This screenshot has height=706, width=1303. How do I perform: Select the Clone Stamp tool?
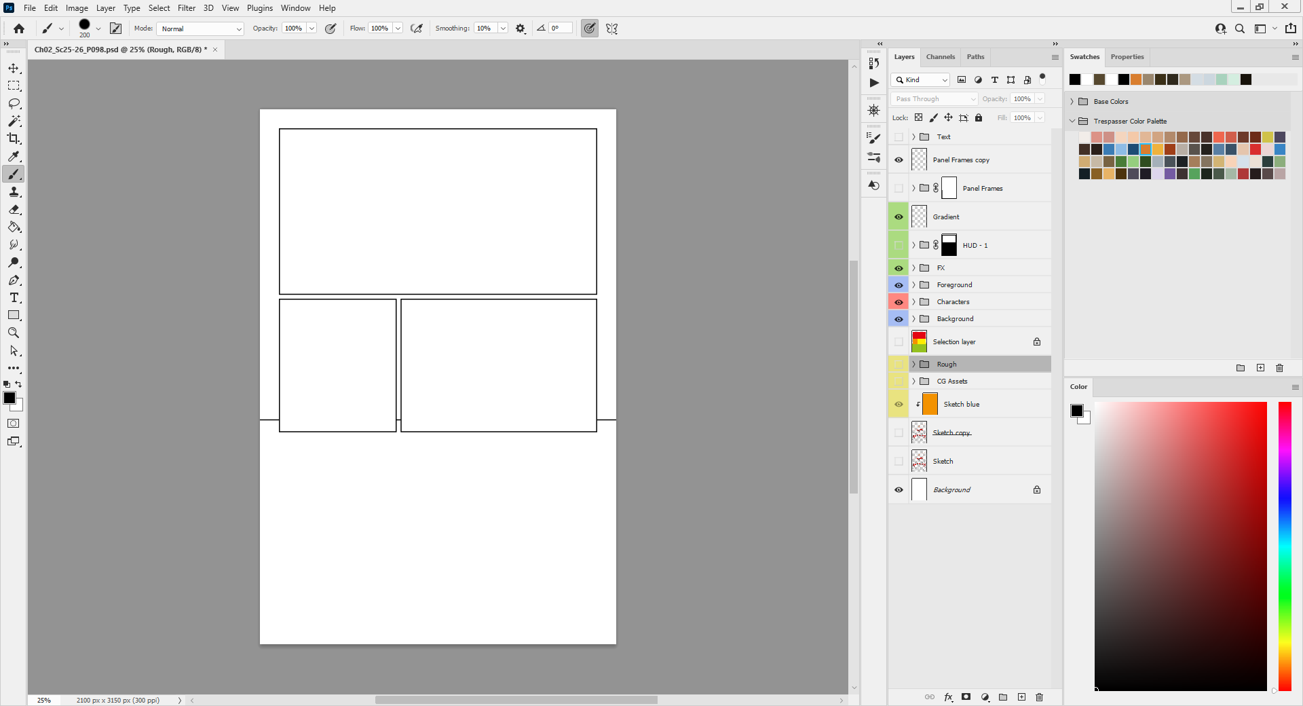(x=14, y=192)
